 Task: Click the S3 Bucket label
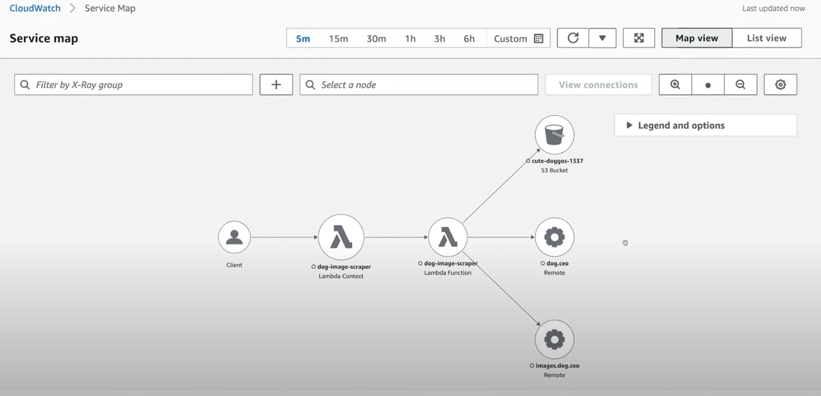click(555, 170)
